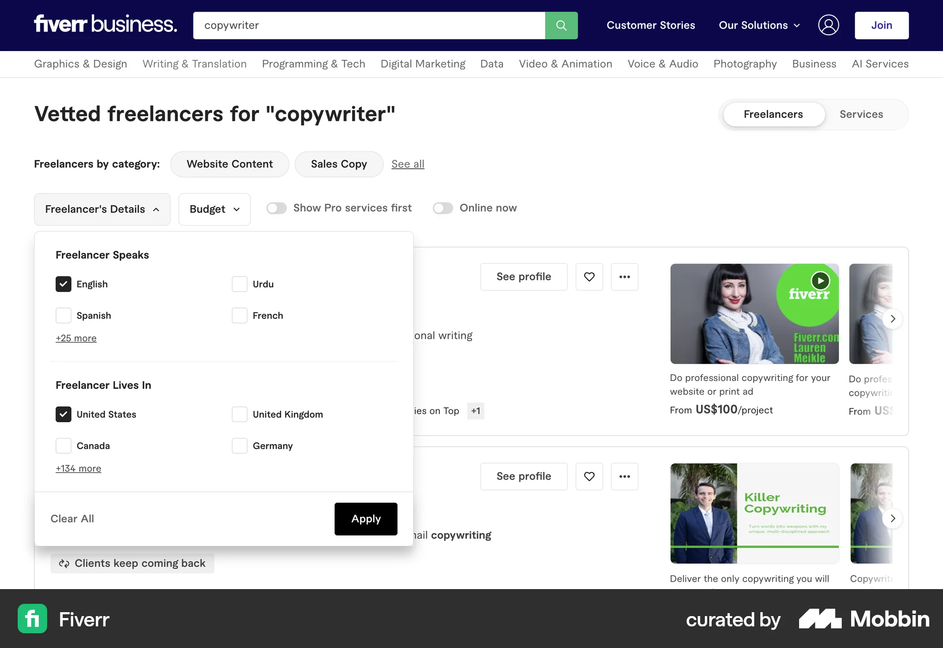This screenshot has width=943, height=648.
Task: Open the user account icon
Action: 829,25
